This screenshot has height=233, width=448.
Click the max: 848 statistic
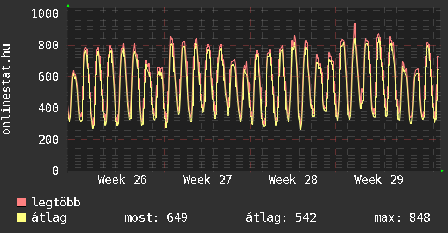(x=402, y=218)
